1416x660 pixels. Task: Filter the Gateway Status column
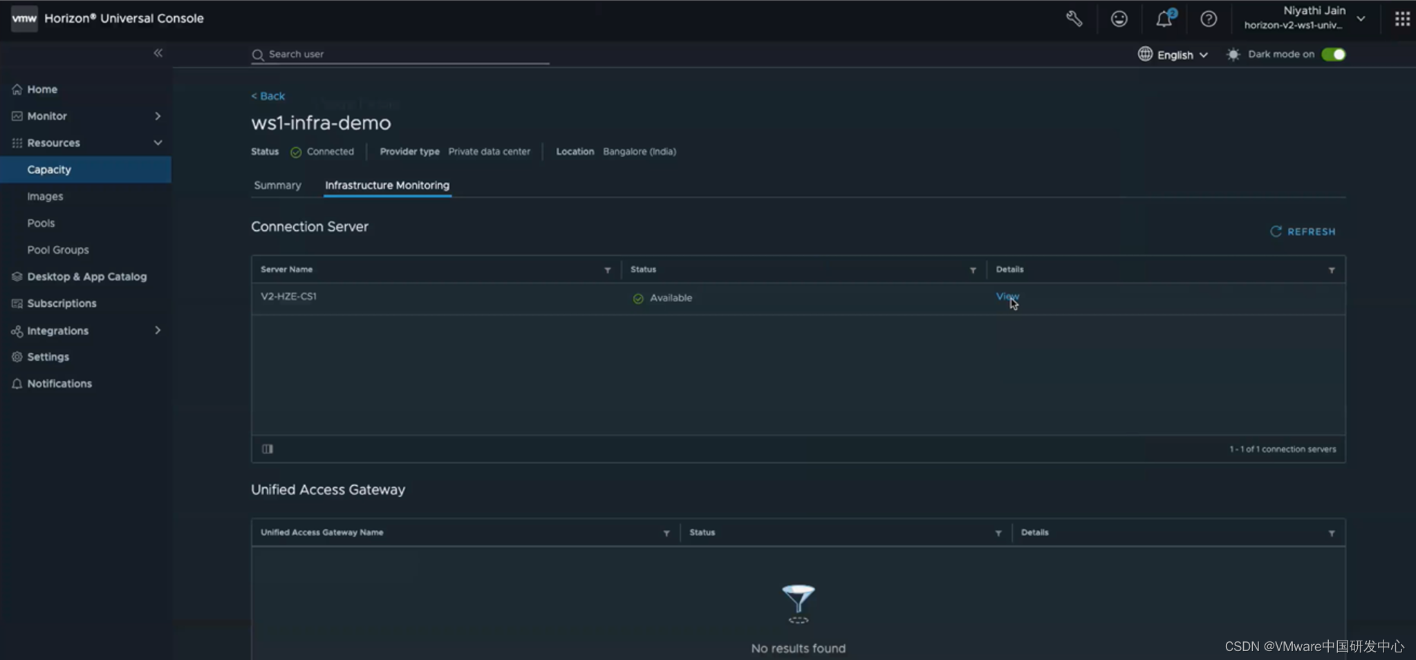click(x=998, y=534)
